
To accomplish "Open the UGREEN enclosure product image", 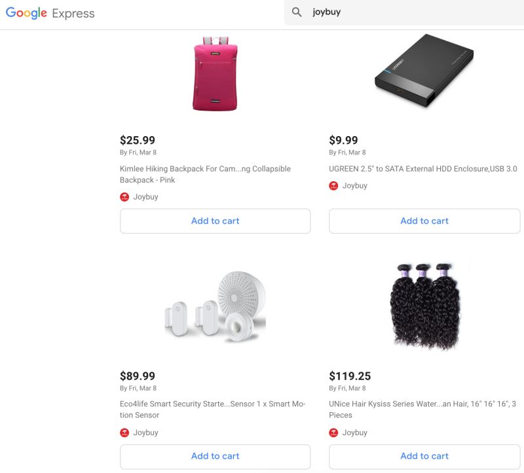I will [x=424, y=71].
